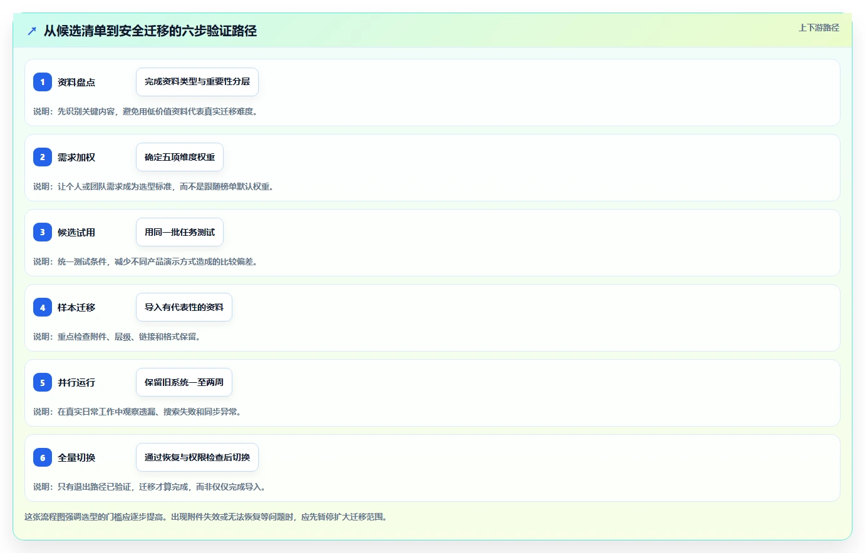
Task: Click the note starting 重点检查附件
Action: tap(117, 337)
